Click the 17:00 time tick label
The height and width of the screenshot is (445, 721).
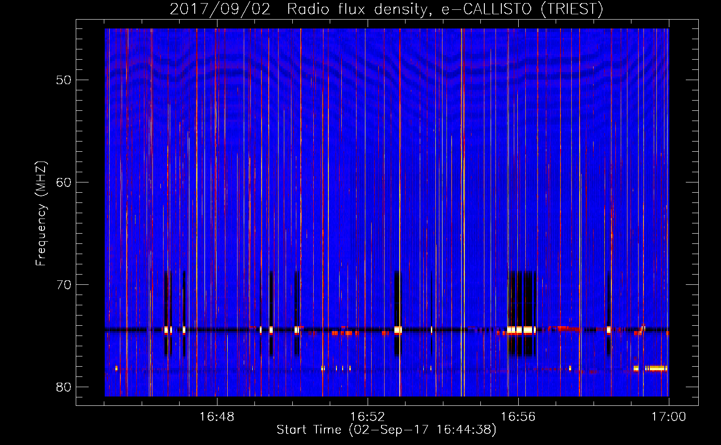tap(669, 417)
